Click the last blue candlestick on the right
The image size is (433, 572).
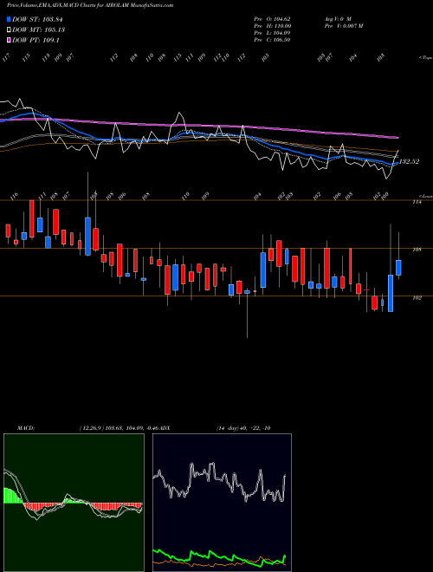pyautogui.click(x=398, y=268)
